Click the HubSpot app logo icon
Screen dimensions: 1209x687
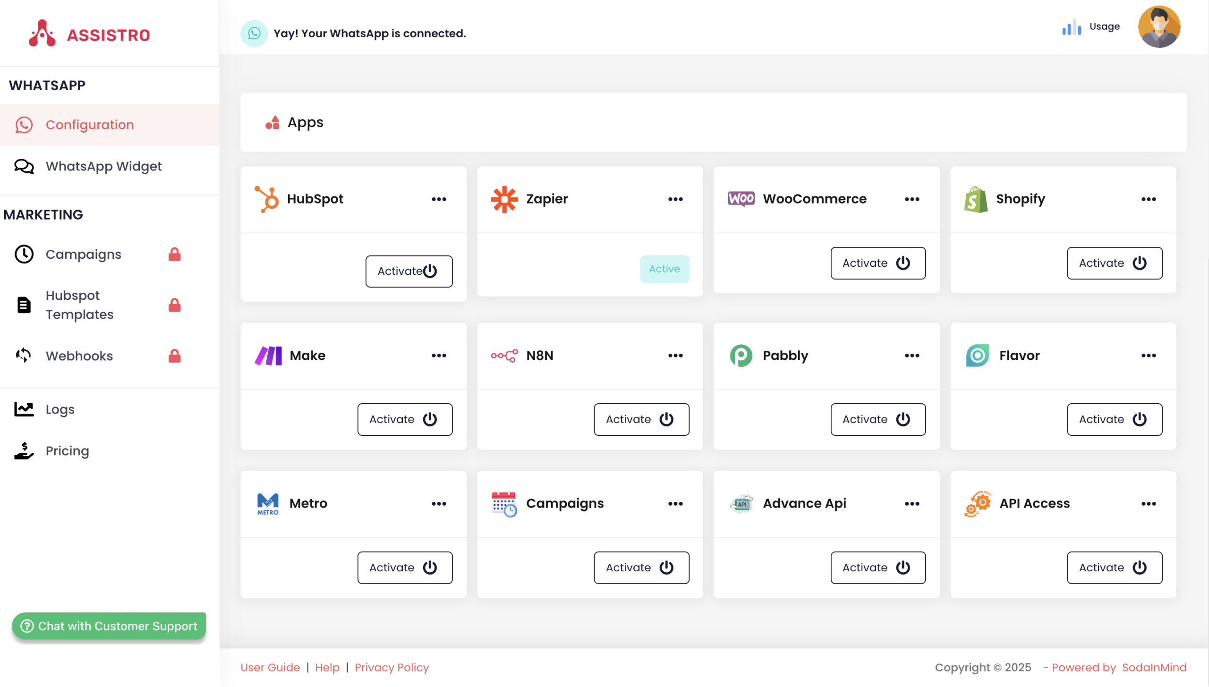267,199
